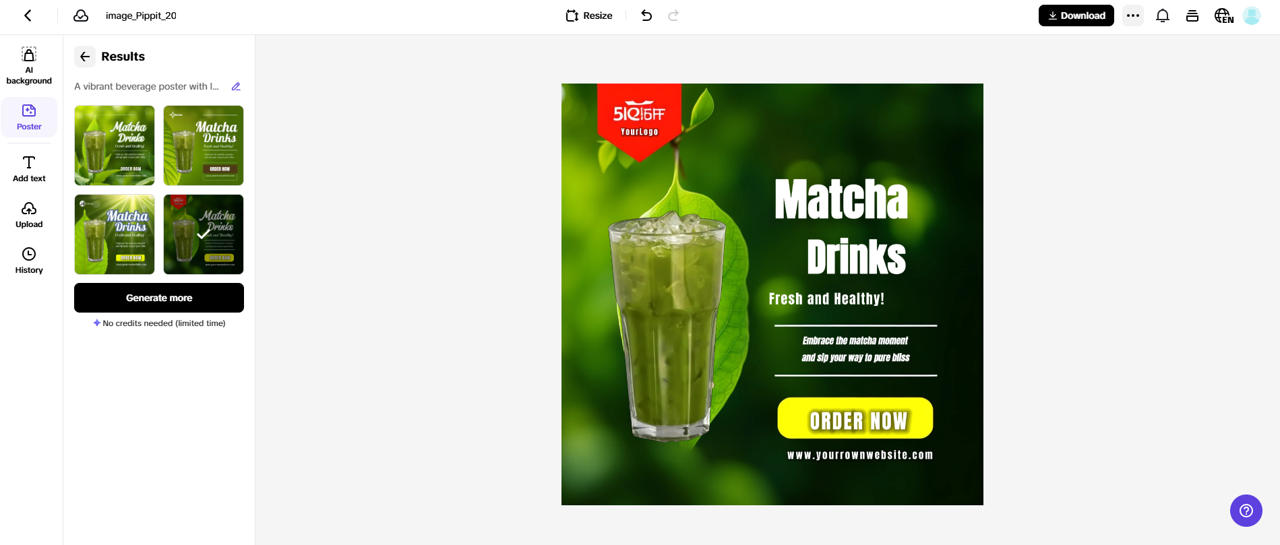
Task: Click the redo arrow icon
Action: click(673, 15)
